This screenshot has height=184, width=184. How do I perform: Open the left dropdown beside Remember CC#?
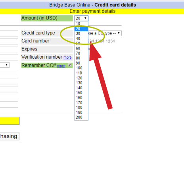[x=5, y=65]
